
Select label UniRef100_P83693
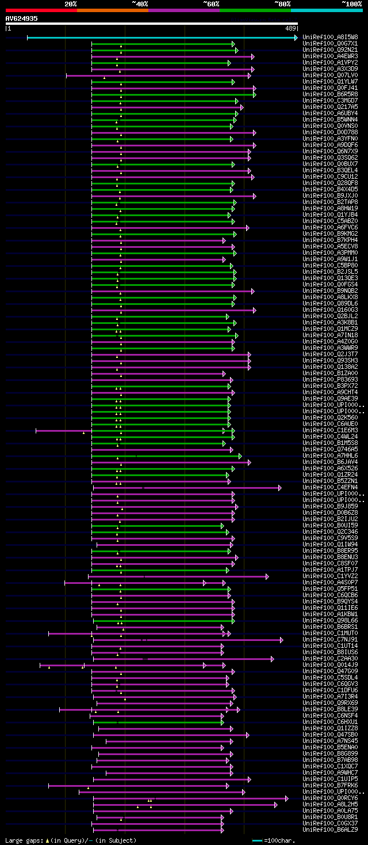(x=330, y=380)
